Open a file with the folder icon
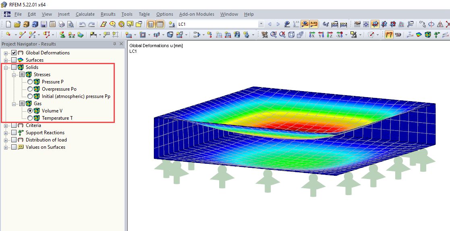The height and width of the screenshot is (231, 450). pos(17,24)
